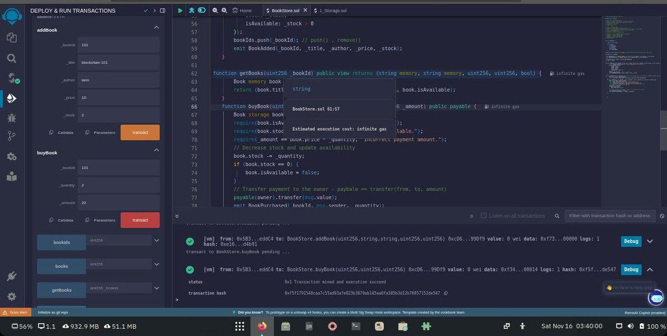Click the getBooks call button
Image resolution: width=667 pixels, height=336 pixels.
tap(61, 290)
